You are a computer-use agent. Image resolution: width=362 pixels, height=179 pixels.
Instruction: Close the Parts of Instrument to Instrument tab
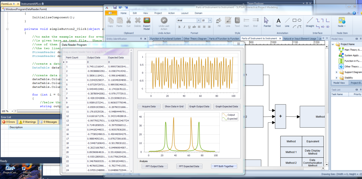[280, 39]
